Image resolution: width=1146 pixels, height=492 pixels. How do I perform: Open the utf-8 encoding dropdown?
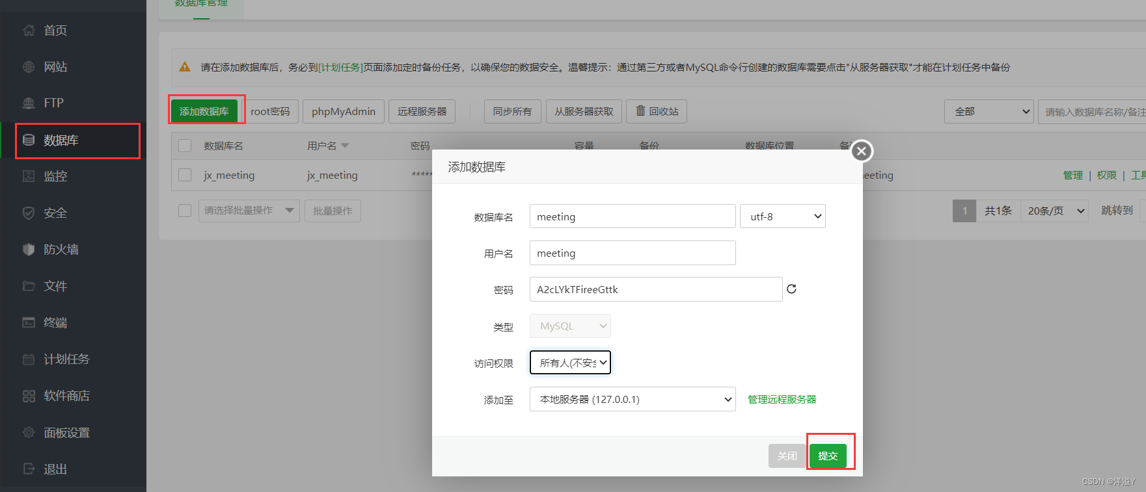click(x=783, y=216)
